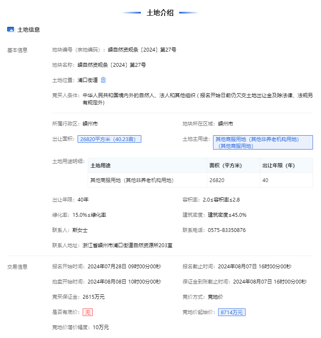Click the 面积（平方米） column header
This screenshot has height=338, width=321.
[225, 165]
